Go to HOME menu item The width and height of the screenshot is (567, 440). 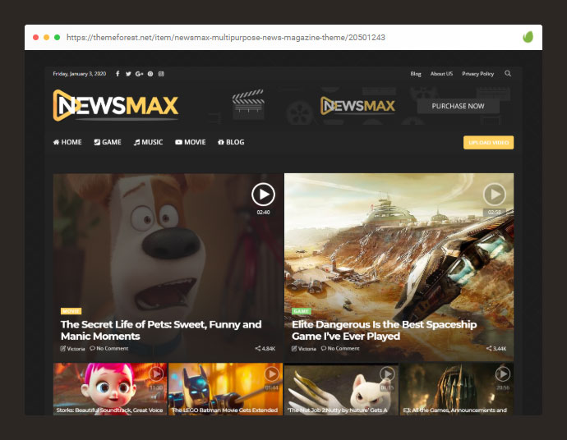[67, 142]
